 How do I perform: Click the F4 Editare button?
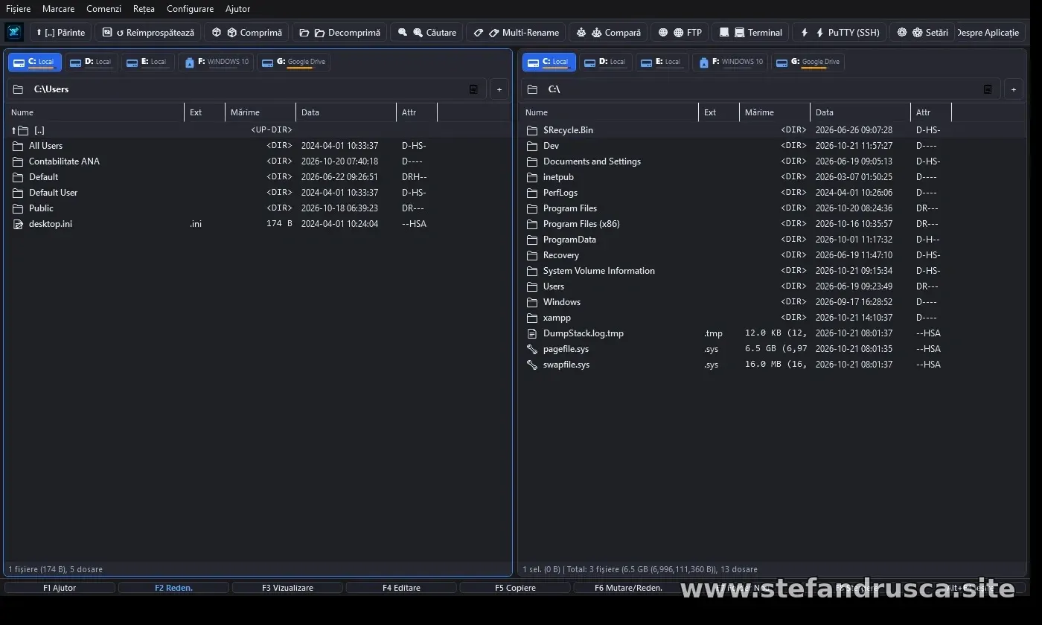tap(401, 588)
